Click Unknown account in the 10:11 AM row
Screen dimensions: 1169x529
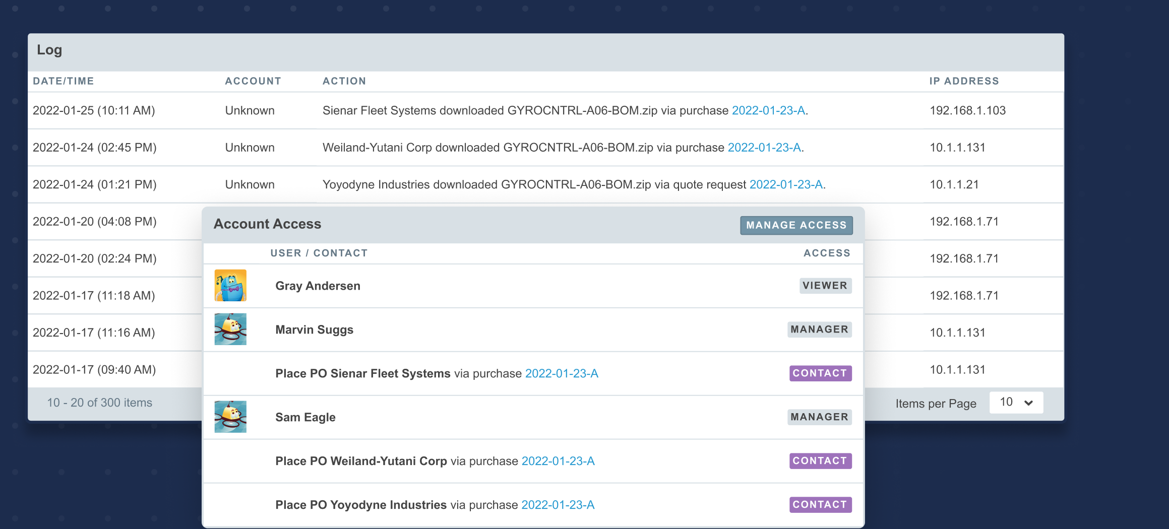250,110
